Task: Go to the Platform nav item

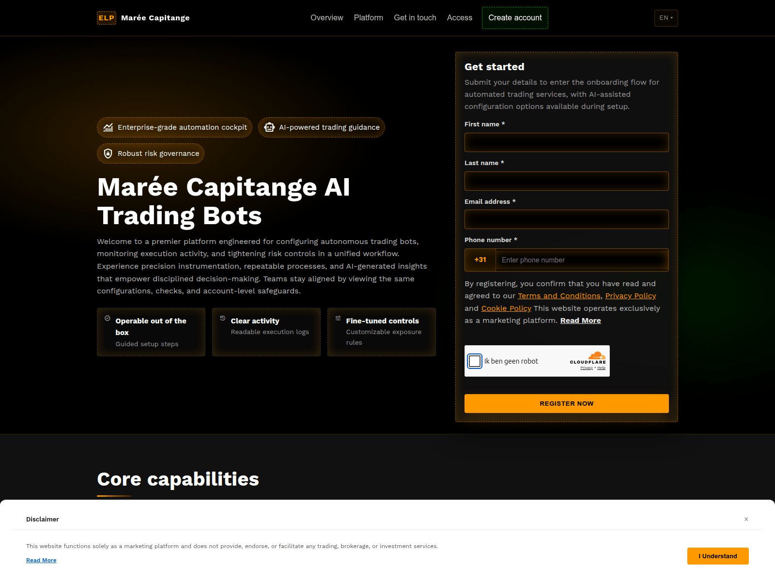Action: click(x=369, y=18)
